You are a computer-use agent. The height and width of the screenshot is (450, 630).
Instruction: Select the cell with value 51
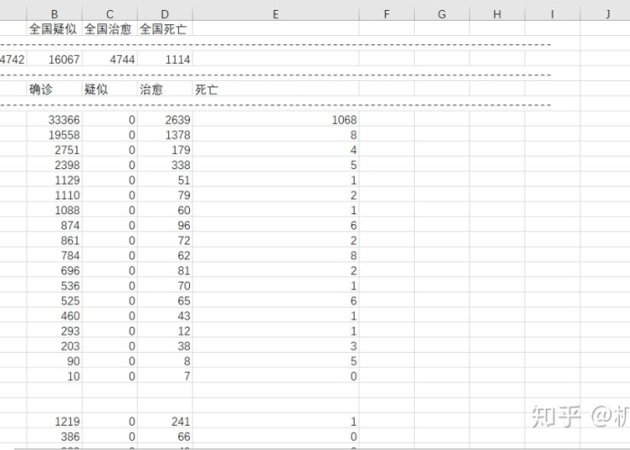165,180
